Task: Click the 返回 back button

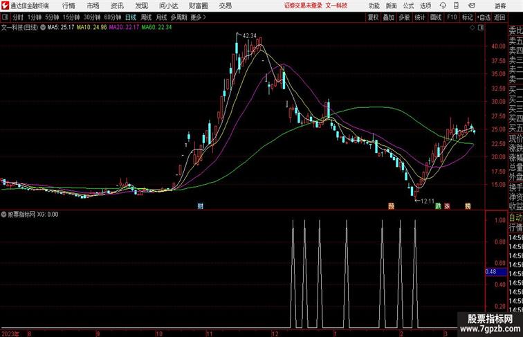Action: pyautogui.click(x=499, y=17)
